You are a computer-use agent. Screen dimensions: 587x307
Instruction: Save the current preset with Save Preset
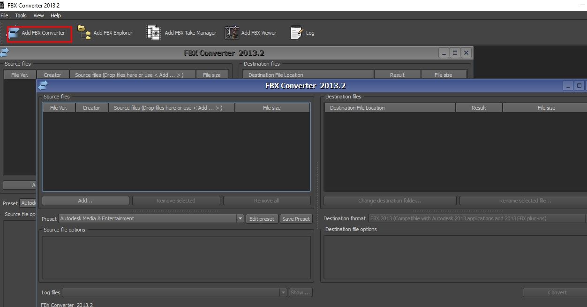coord(296,218)
